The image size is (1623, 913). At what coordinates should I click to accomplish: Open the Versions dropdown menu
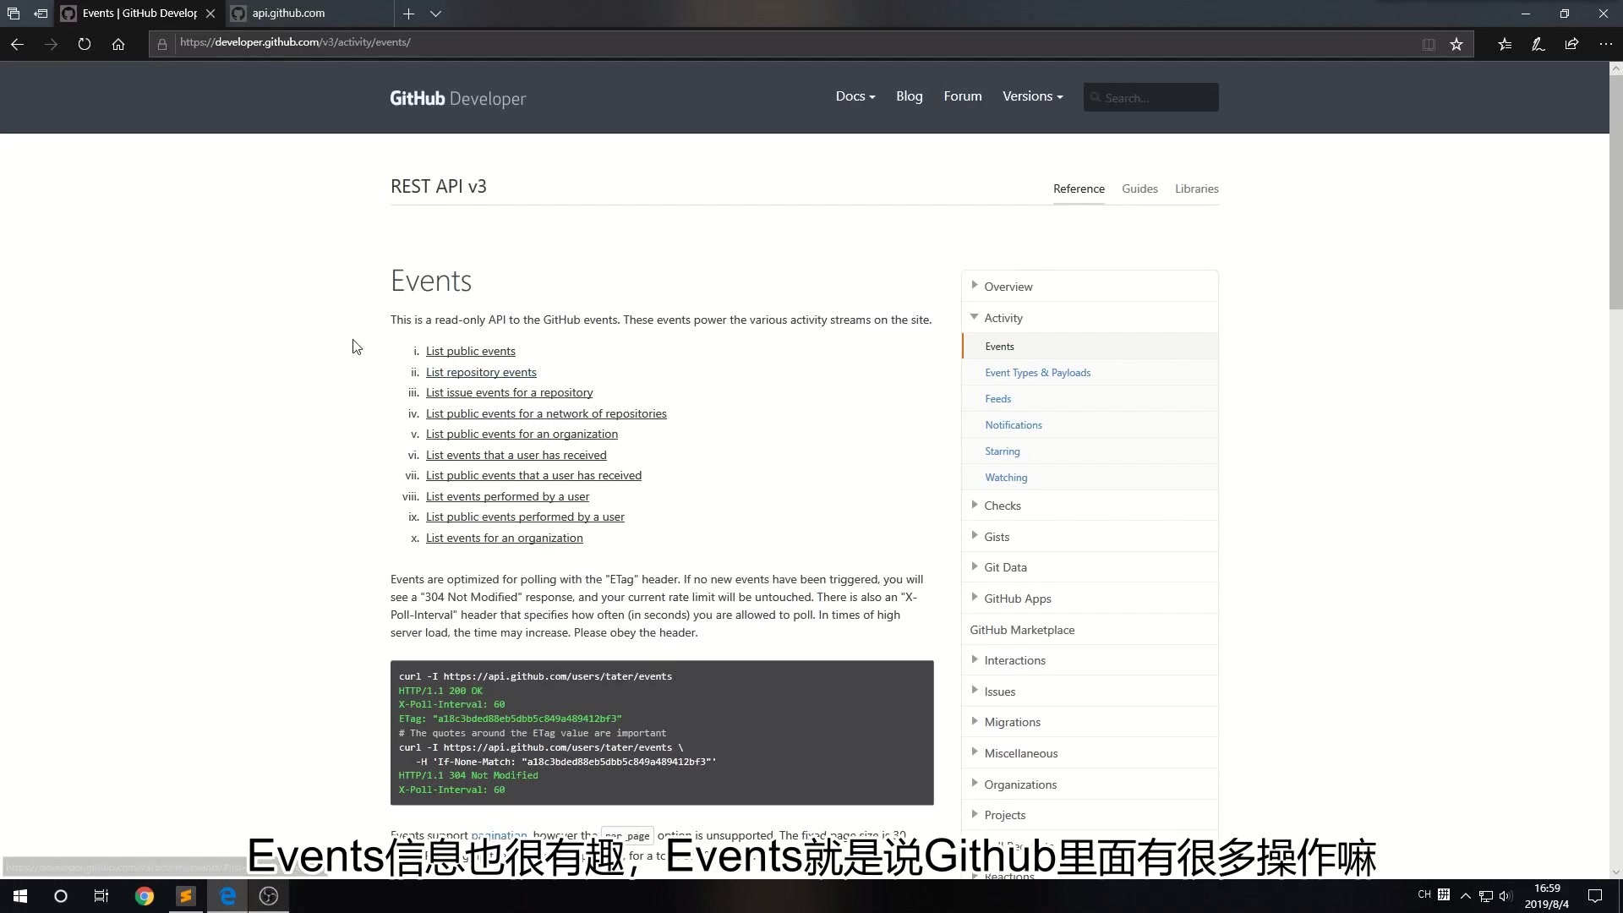1032,96
